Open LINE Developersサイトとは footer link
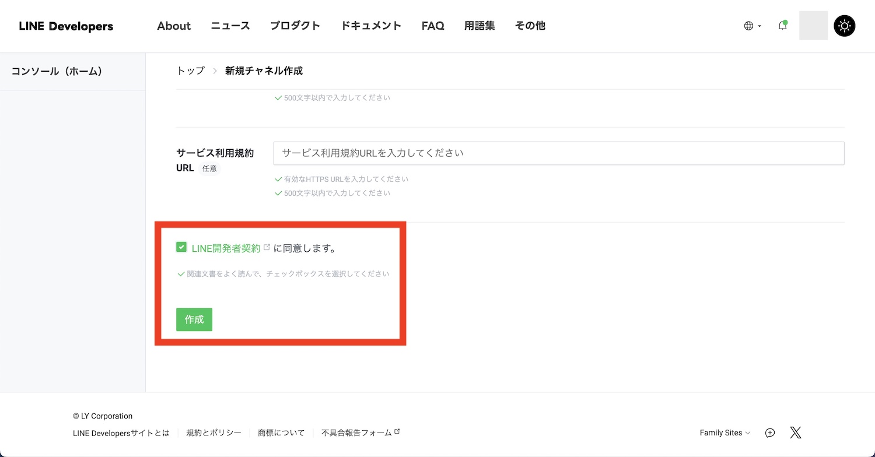 coord(121,433)
